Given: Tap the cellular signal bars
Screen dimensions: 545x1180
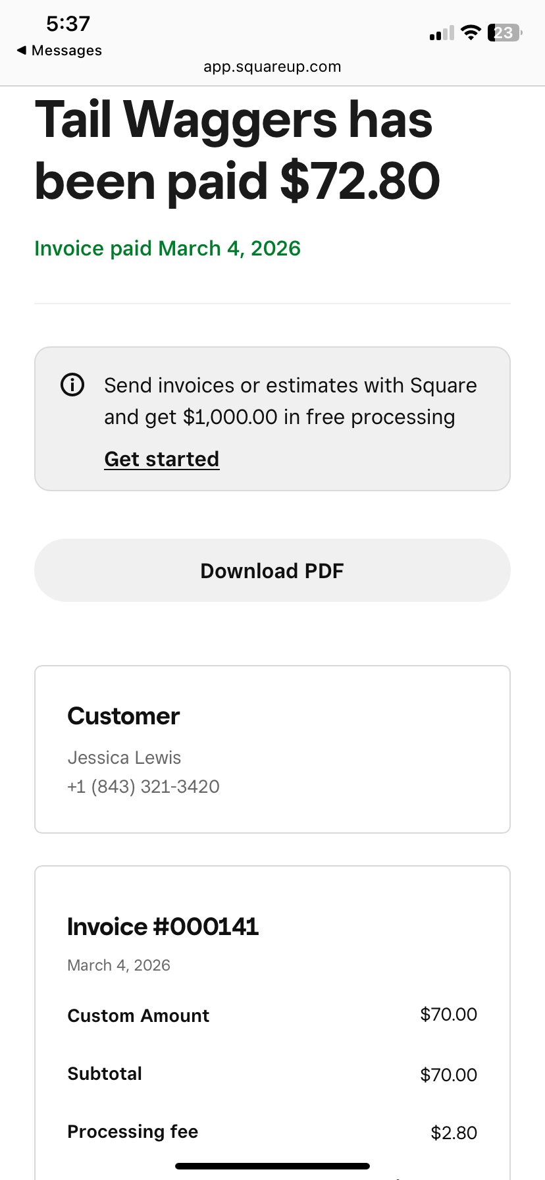Looking at the screenshot, I should [442, 33].
